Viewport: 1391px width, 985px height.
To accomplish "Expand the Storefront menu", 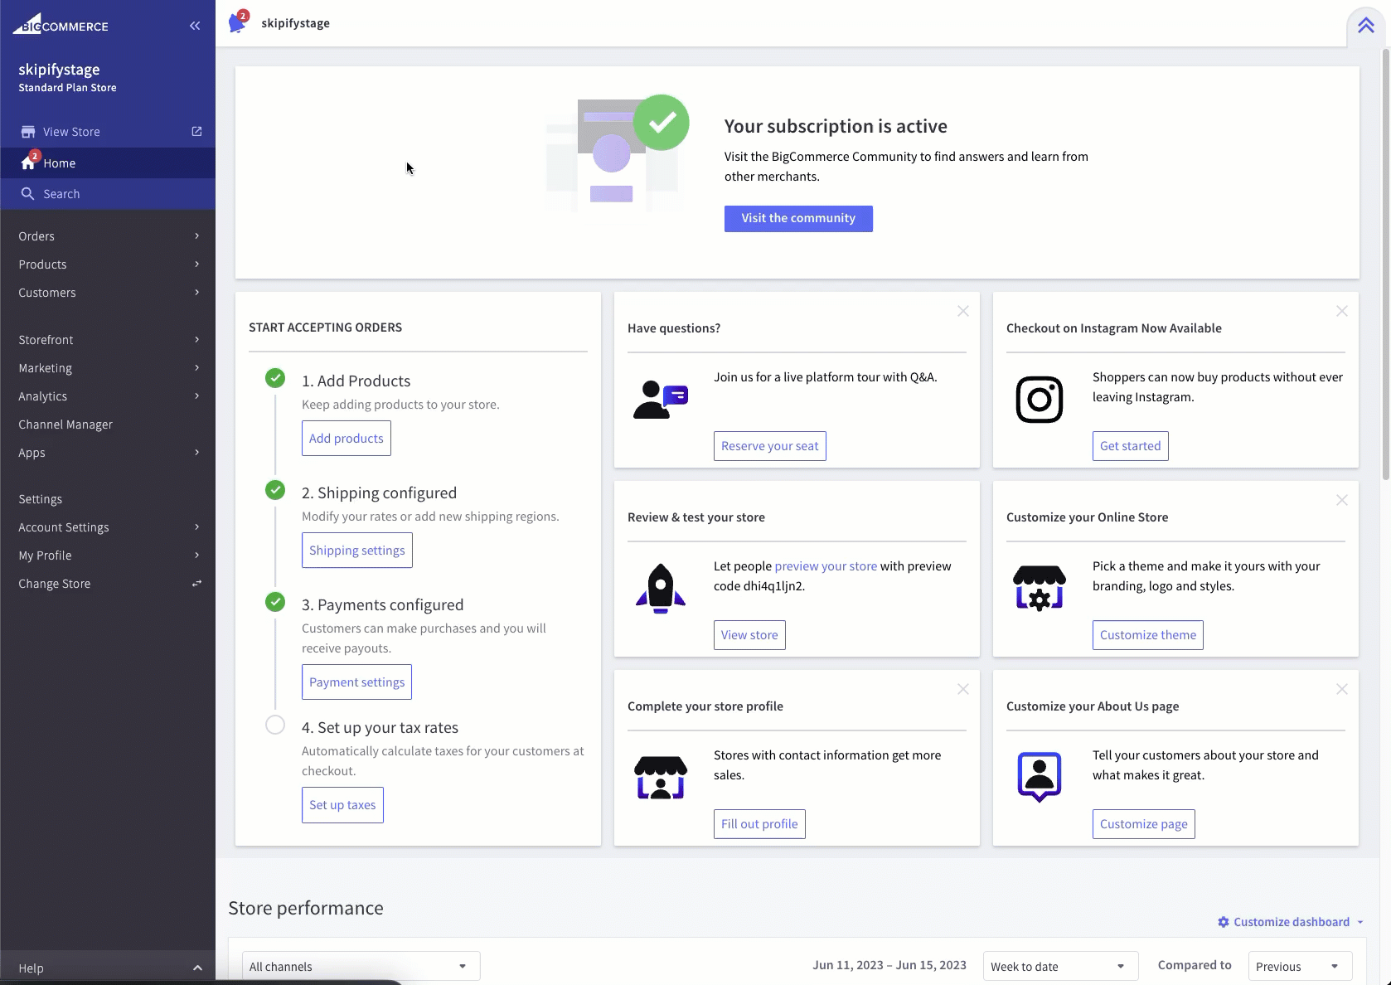I will [x=108, y=340].
